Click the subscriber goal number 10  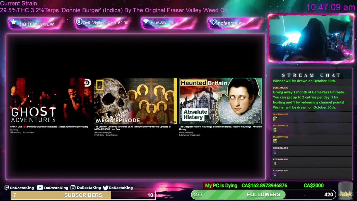tap(150, 195)
